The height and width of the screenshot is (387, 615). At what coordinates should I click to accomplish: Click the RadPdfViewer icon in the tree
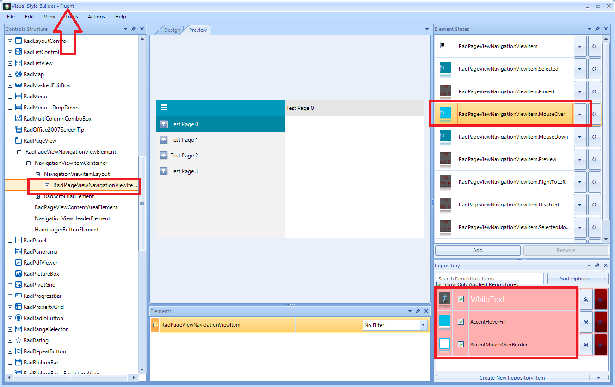[x=18, y=263]
